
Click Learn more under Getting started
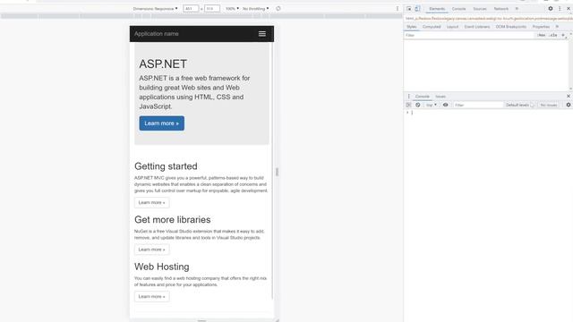pyautogui.click(x=151, y=203)
